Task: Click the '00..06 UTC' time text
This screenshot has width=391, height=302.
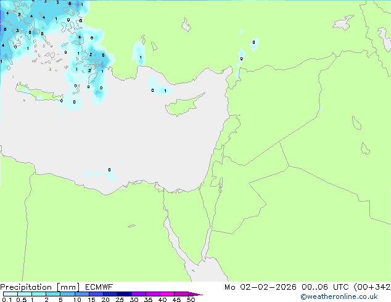Action: [x=324, y=287]
